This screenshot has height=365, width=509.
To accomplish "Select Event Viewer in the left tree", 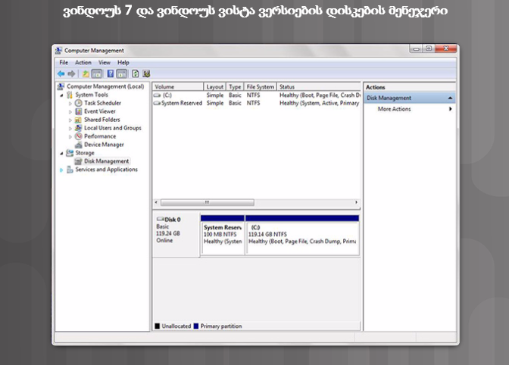I will point(99,111).
